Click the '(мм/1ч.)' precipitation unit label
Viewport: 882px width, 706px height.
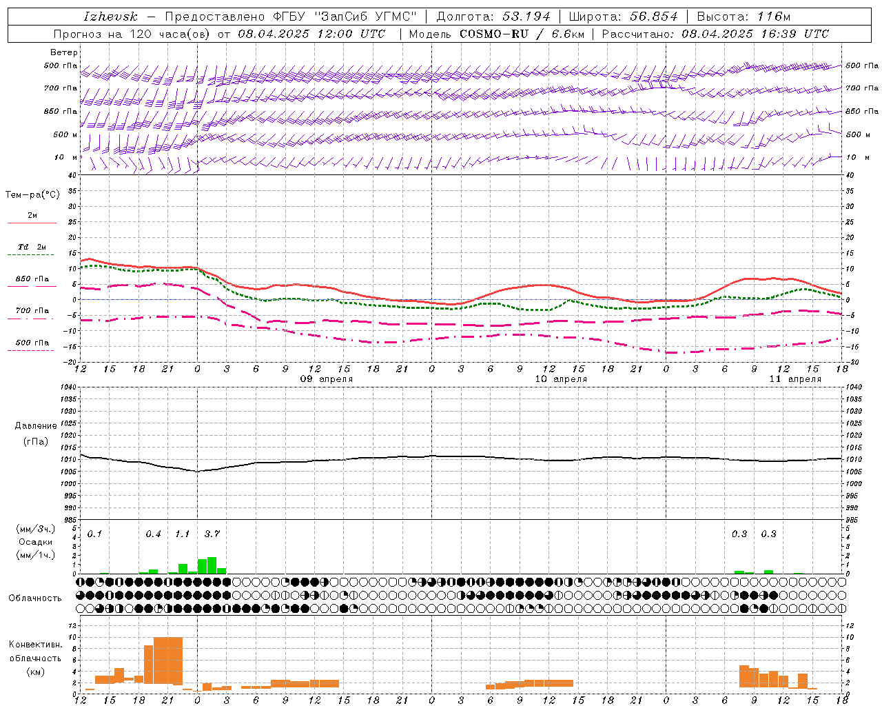tap(35, 555)
